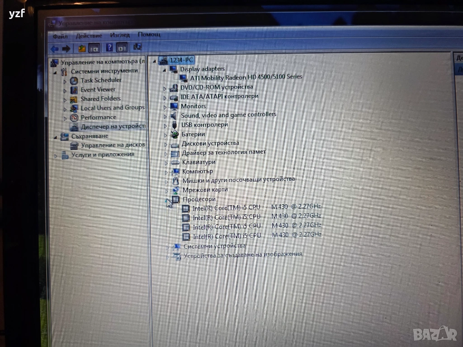Select Event Viewer in the console tree
This screenshot has height=347, width=463.
tap(98, 89)
